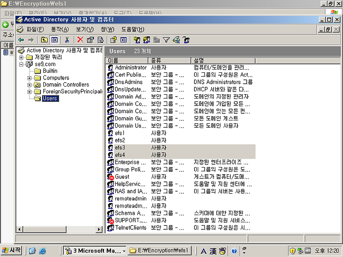Go up one level with folder icon
Image resolution: width=343 pixels, height=257 pixels.
pyautogui.click(x=44, y=40)
